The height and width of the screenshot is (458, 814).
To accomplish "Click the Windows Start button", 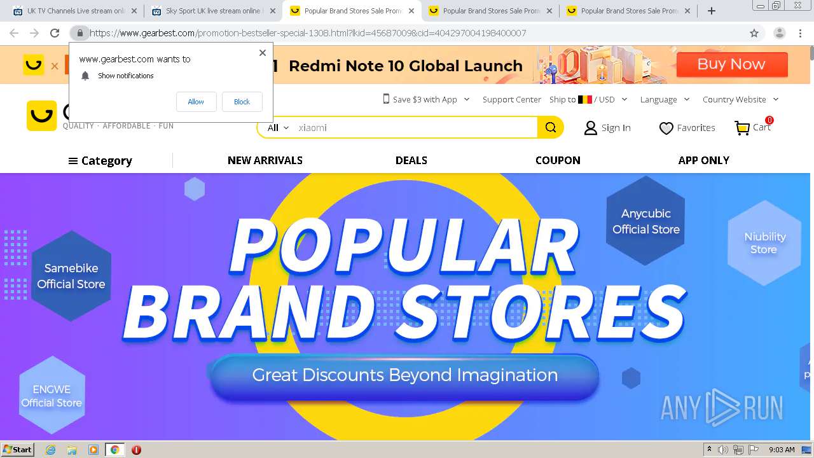I will pos(18,450).
